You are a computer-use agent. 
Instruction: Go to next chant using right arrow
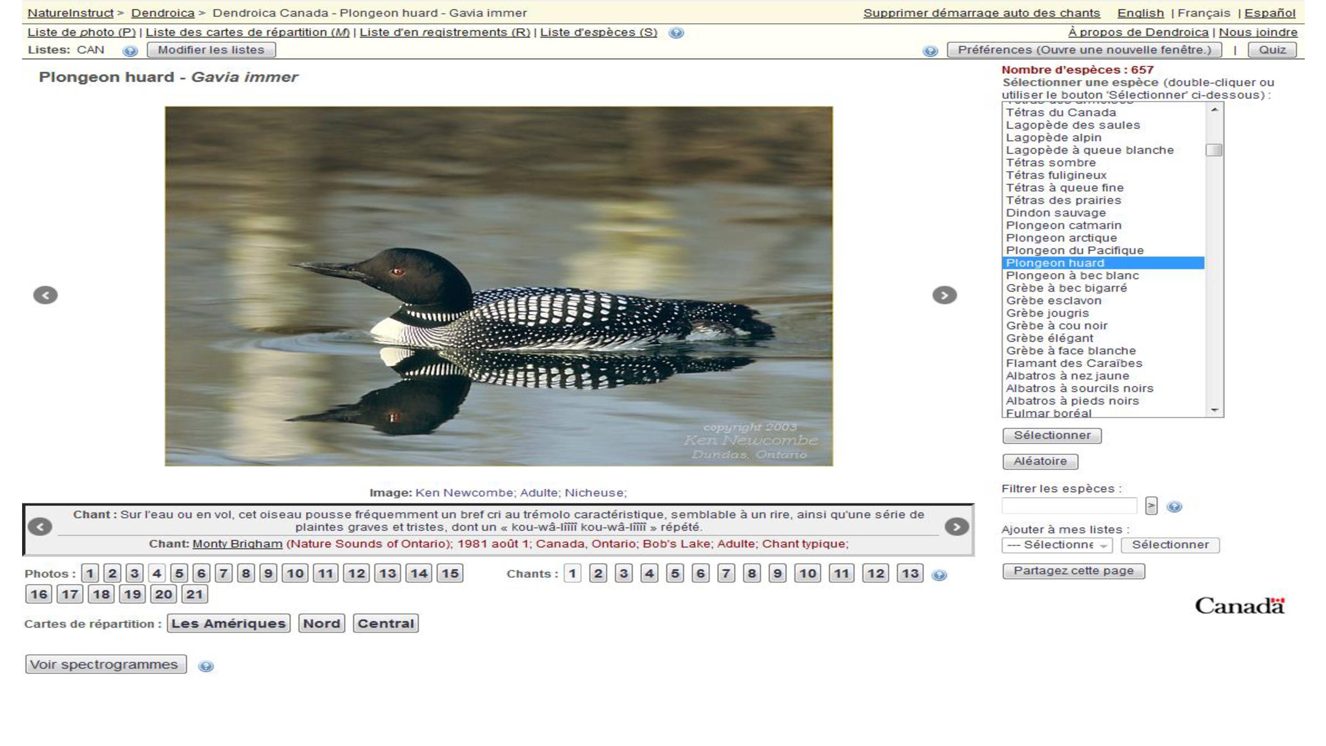click(957, 527)
